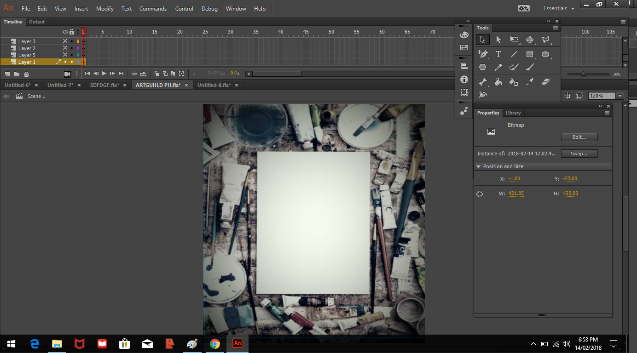Adjust the timeline zoom slider handle
Viewport: 637px width, 353px height.
(584, 74)
